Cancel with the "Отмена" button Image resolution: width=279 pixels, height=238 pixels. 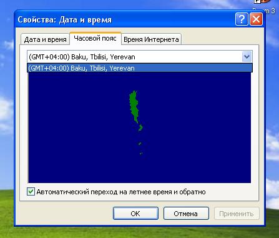point(186,214)
